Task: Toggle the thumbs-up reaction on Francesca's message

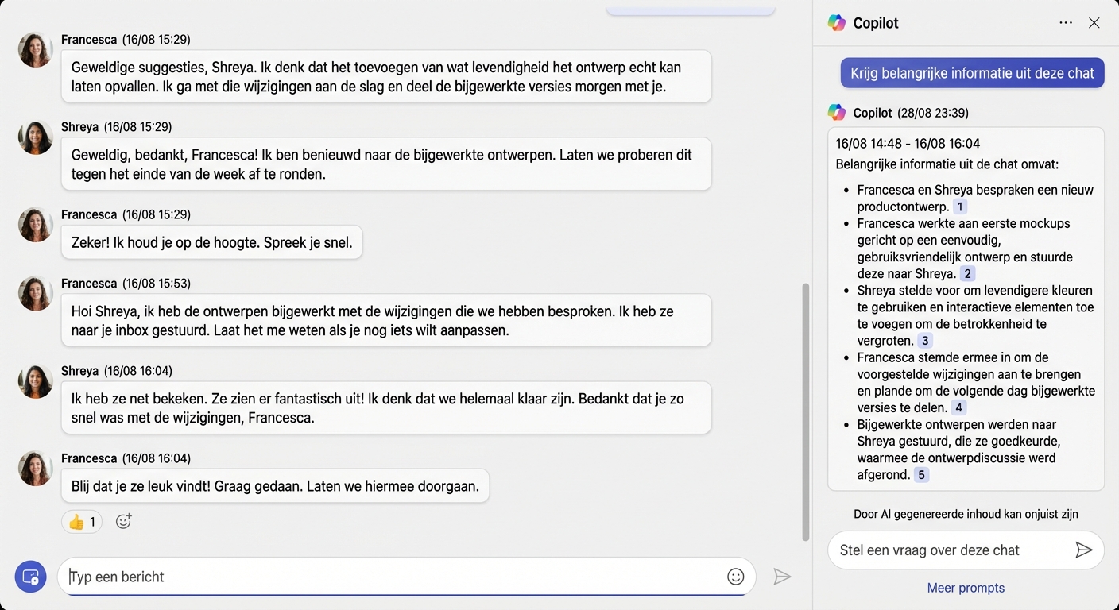Action: tap(80, 521)
